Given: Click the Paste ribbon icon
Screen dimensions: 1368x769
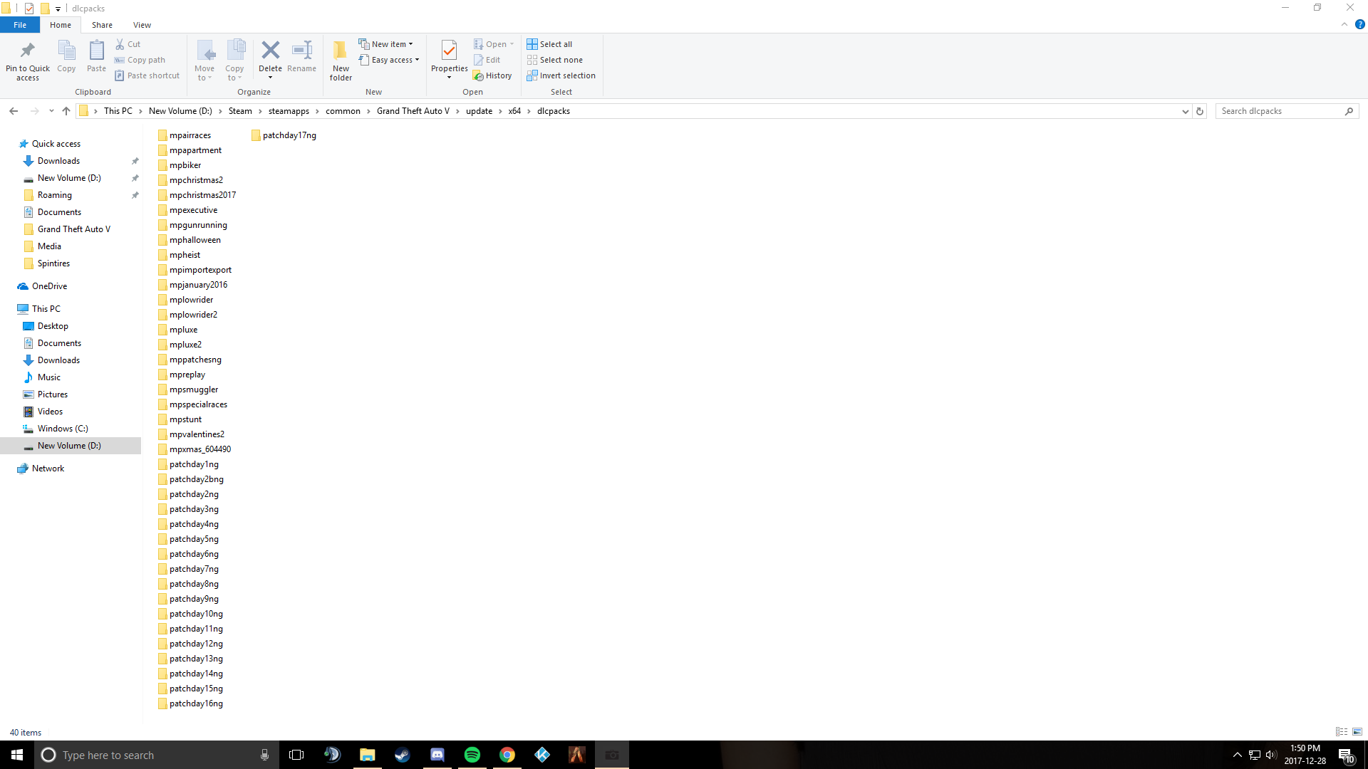Looking at the screenshot, I should coord(96,51).
